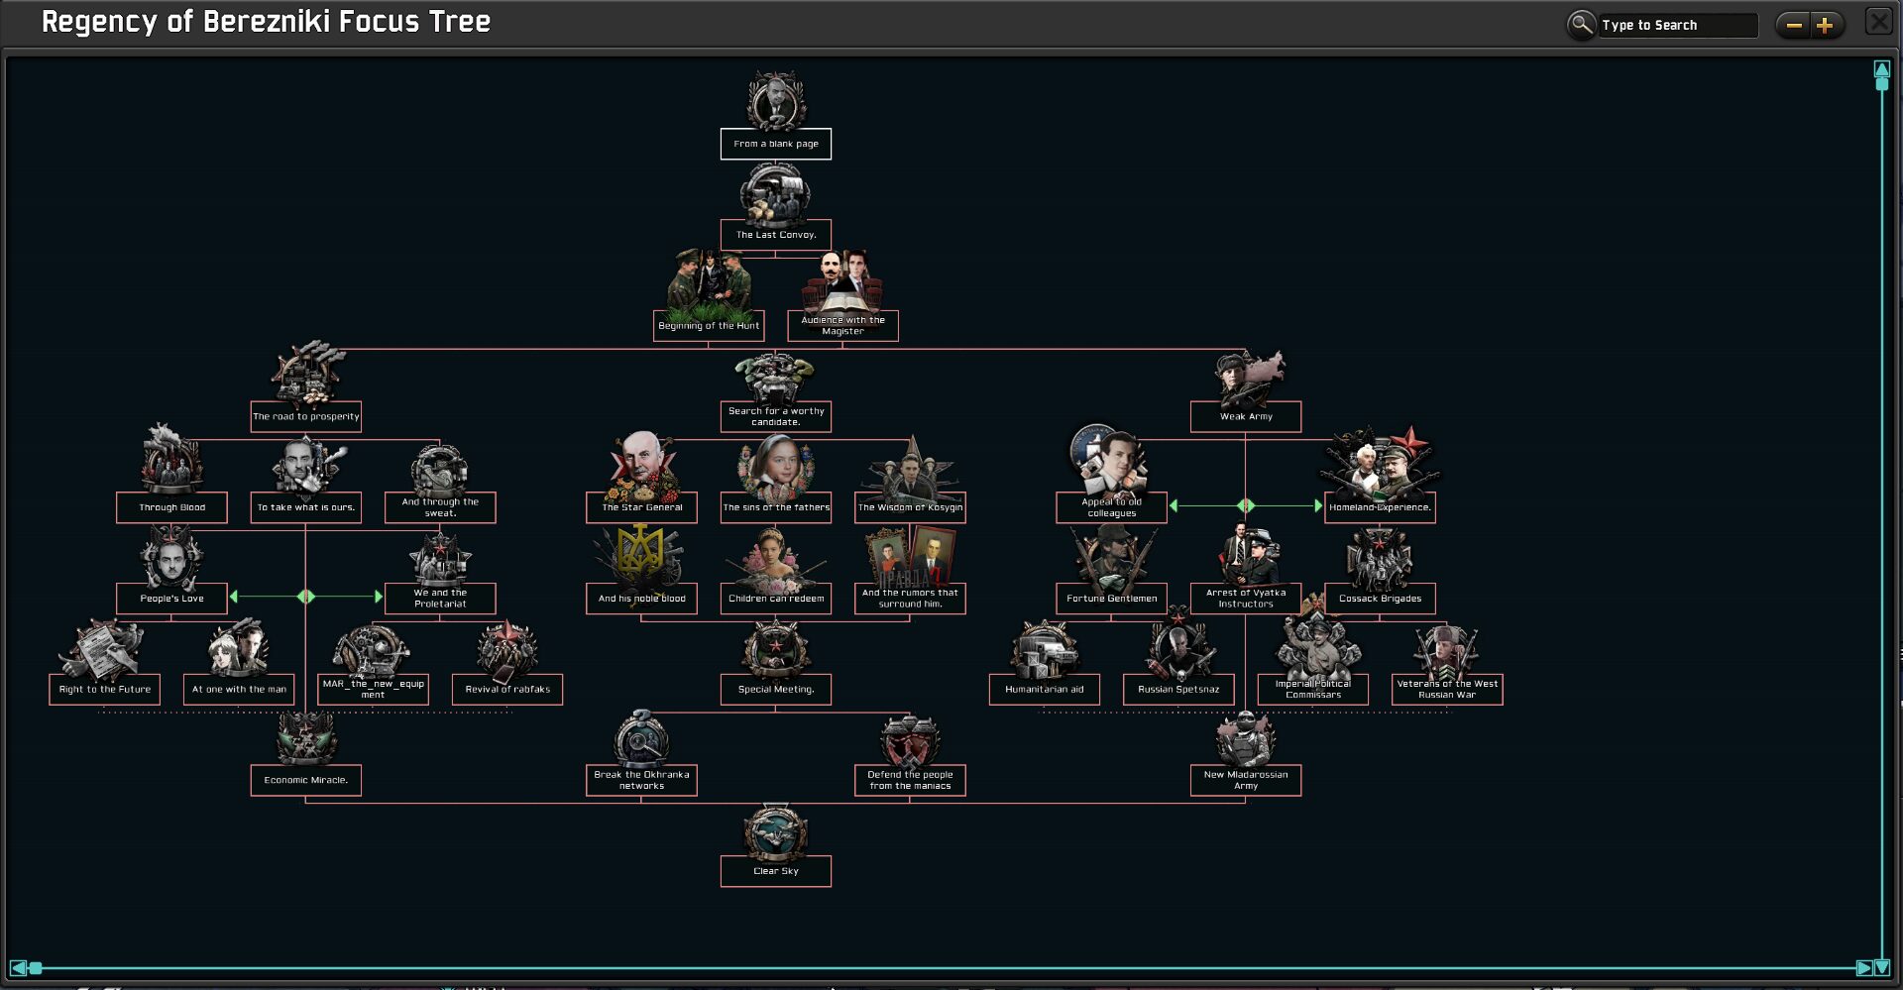Choose 'And the rumors that surround him' icon
The height and width of the screenshot is (990, 1903).
tap(910, 556)
